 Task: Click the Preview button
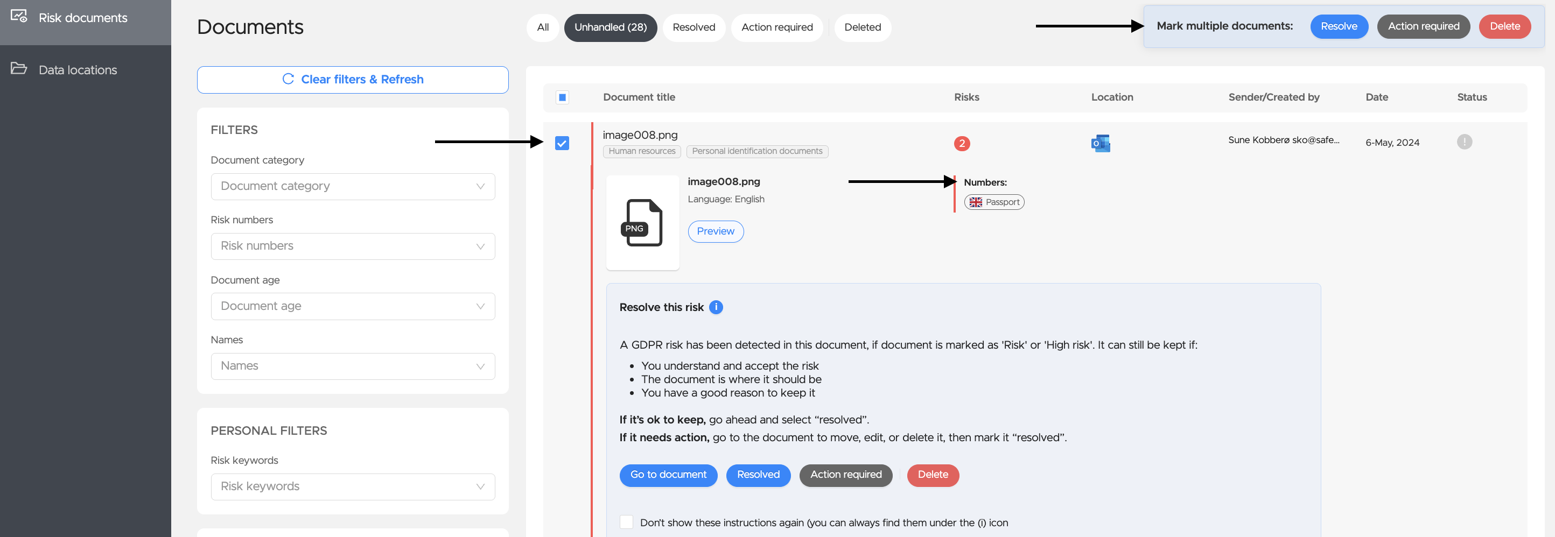click(716, 231)
